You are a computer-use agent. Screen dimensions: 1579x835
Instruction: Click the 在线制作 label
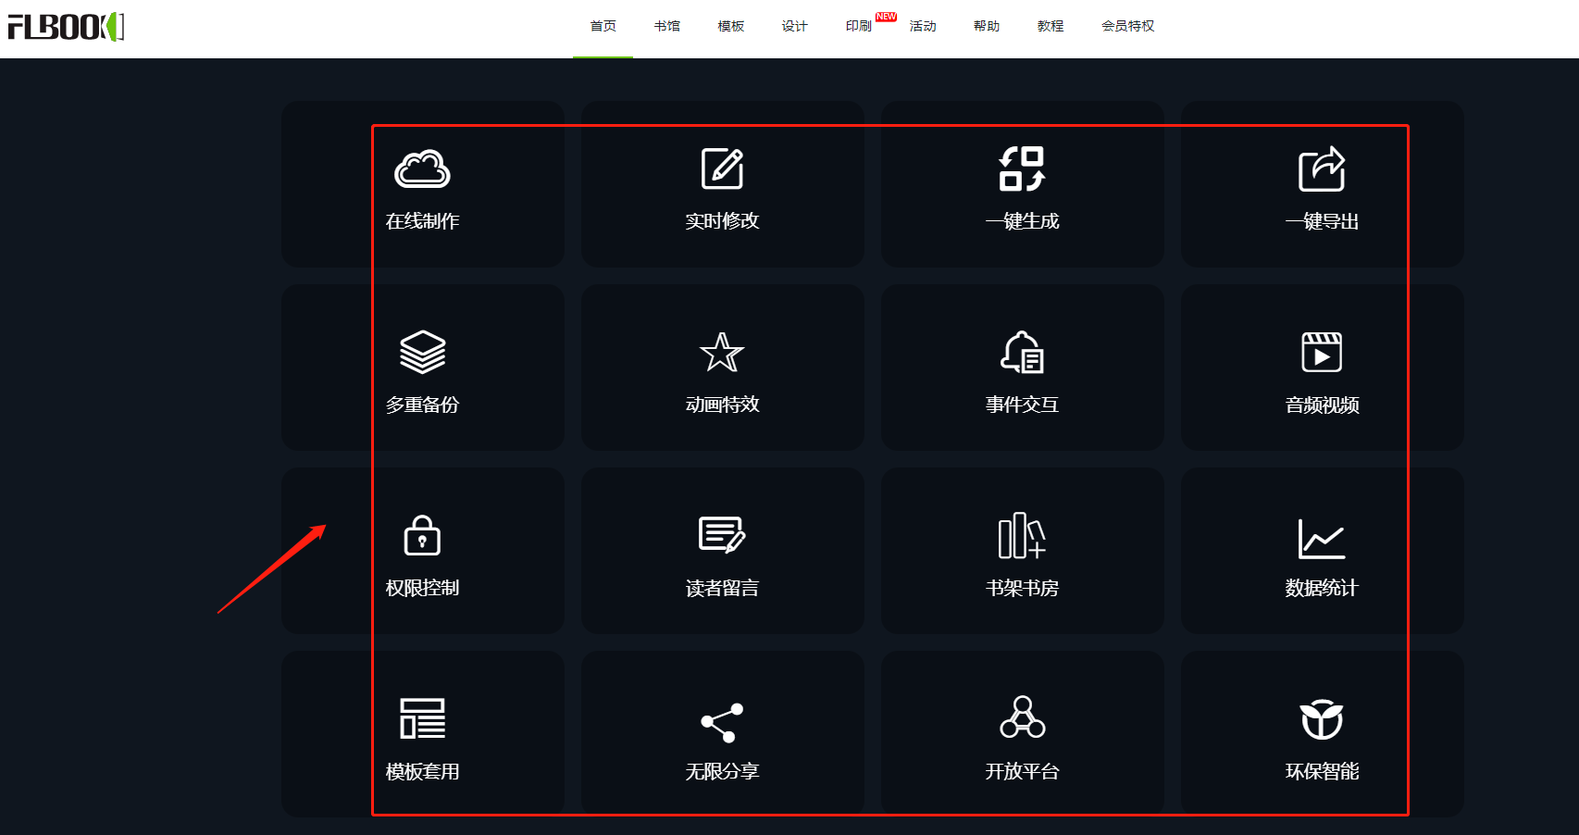click(x=422, y=221)
